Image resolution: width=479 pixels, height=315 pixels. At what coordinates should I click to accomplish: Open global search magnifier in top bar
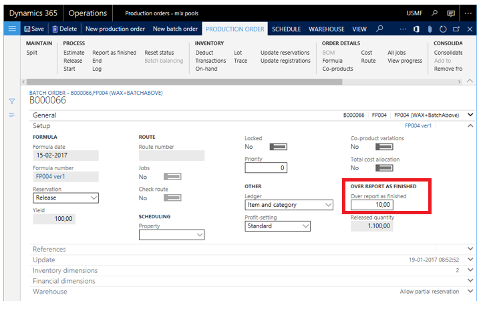coord(434,13)
